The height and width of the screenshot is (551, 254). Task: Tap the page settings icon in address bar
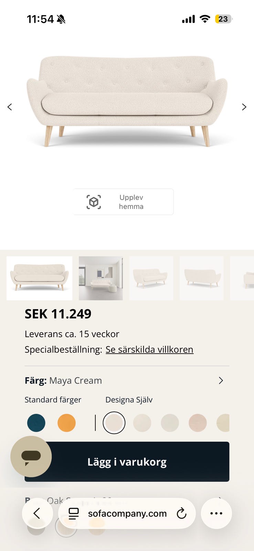tap(74, 513)
